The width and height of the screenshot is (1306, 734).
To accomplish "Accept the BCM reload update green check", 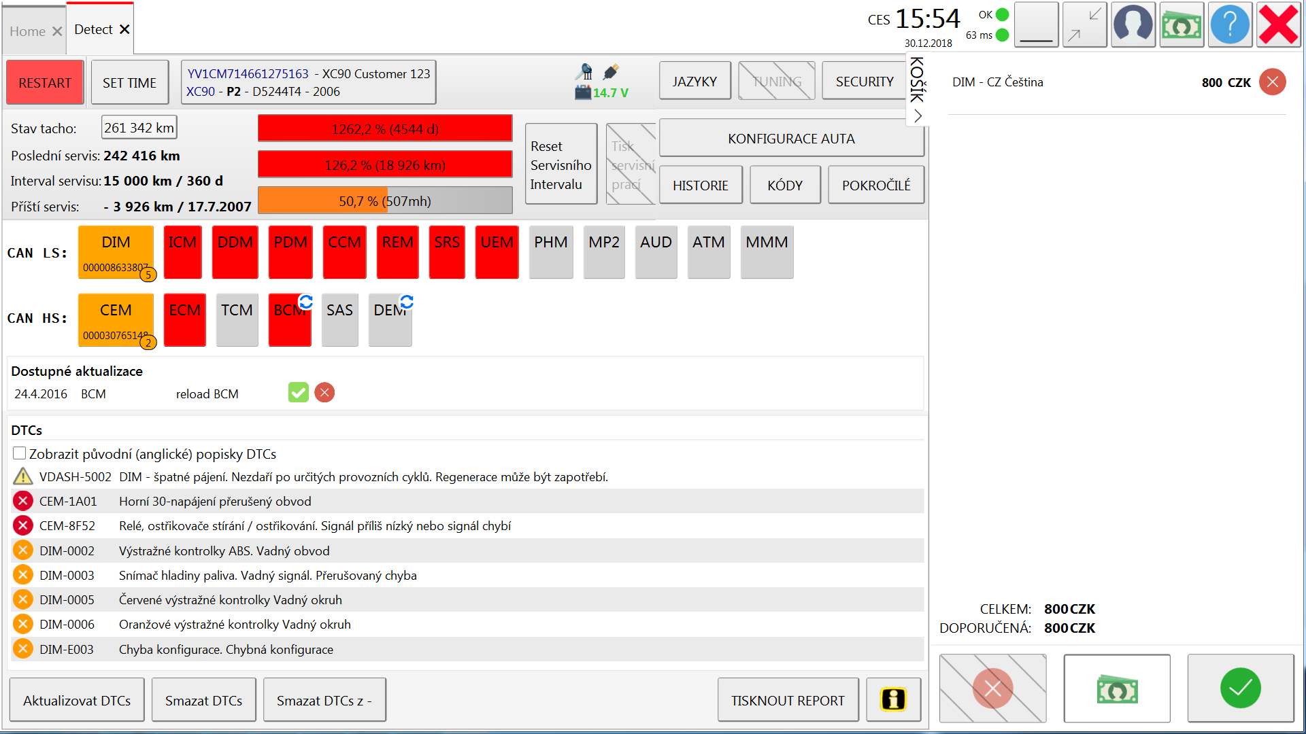I will coord(298,393).
